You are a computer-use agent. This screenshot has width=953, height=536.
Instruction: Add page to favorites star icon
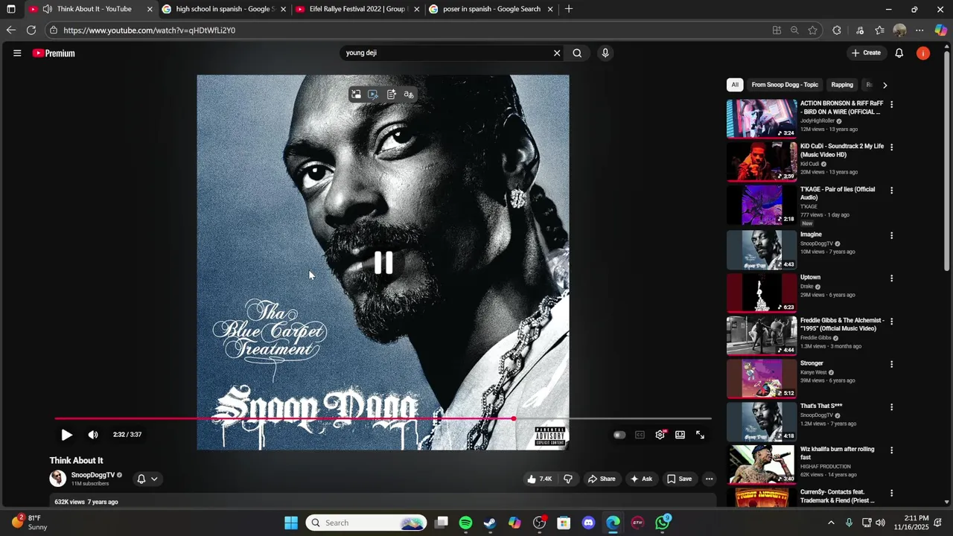[x=812, y=31]
